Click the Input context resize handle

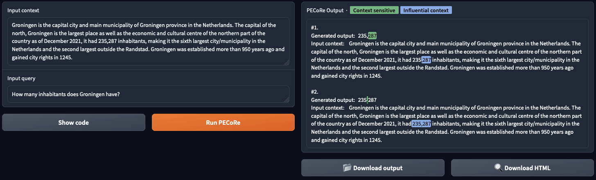(x=287, y=63)
